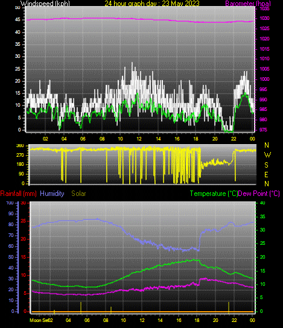The height and width of the screenshot is (328, 283).
Task: Select the green "Temperature (°C)" legend label
Action: click(x=214, y=194)
